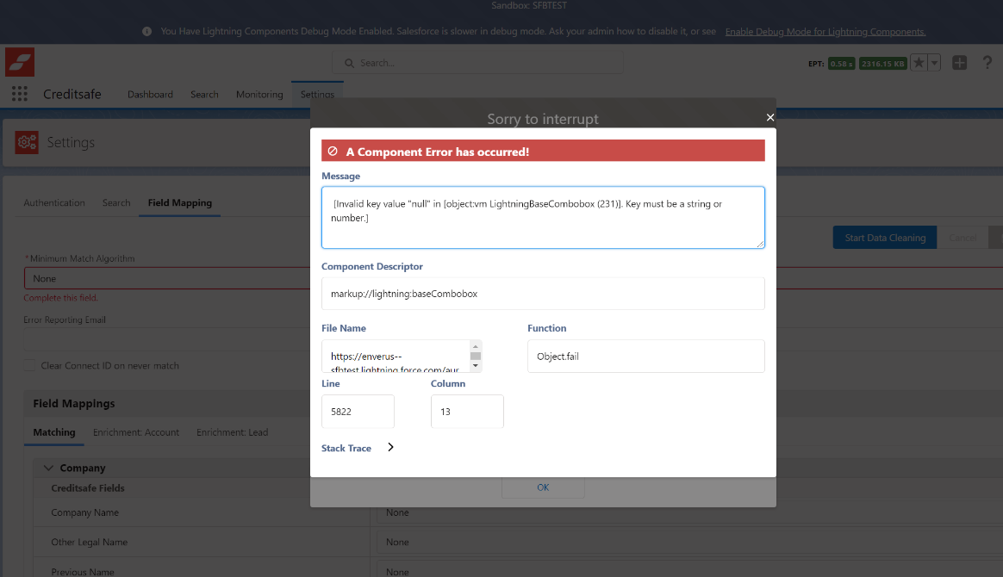The image size is (1003, 577).
Task: Switch to the Enrichment: Account tab
Action: click(136, 431)
